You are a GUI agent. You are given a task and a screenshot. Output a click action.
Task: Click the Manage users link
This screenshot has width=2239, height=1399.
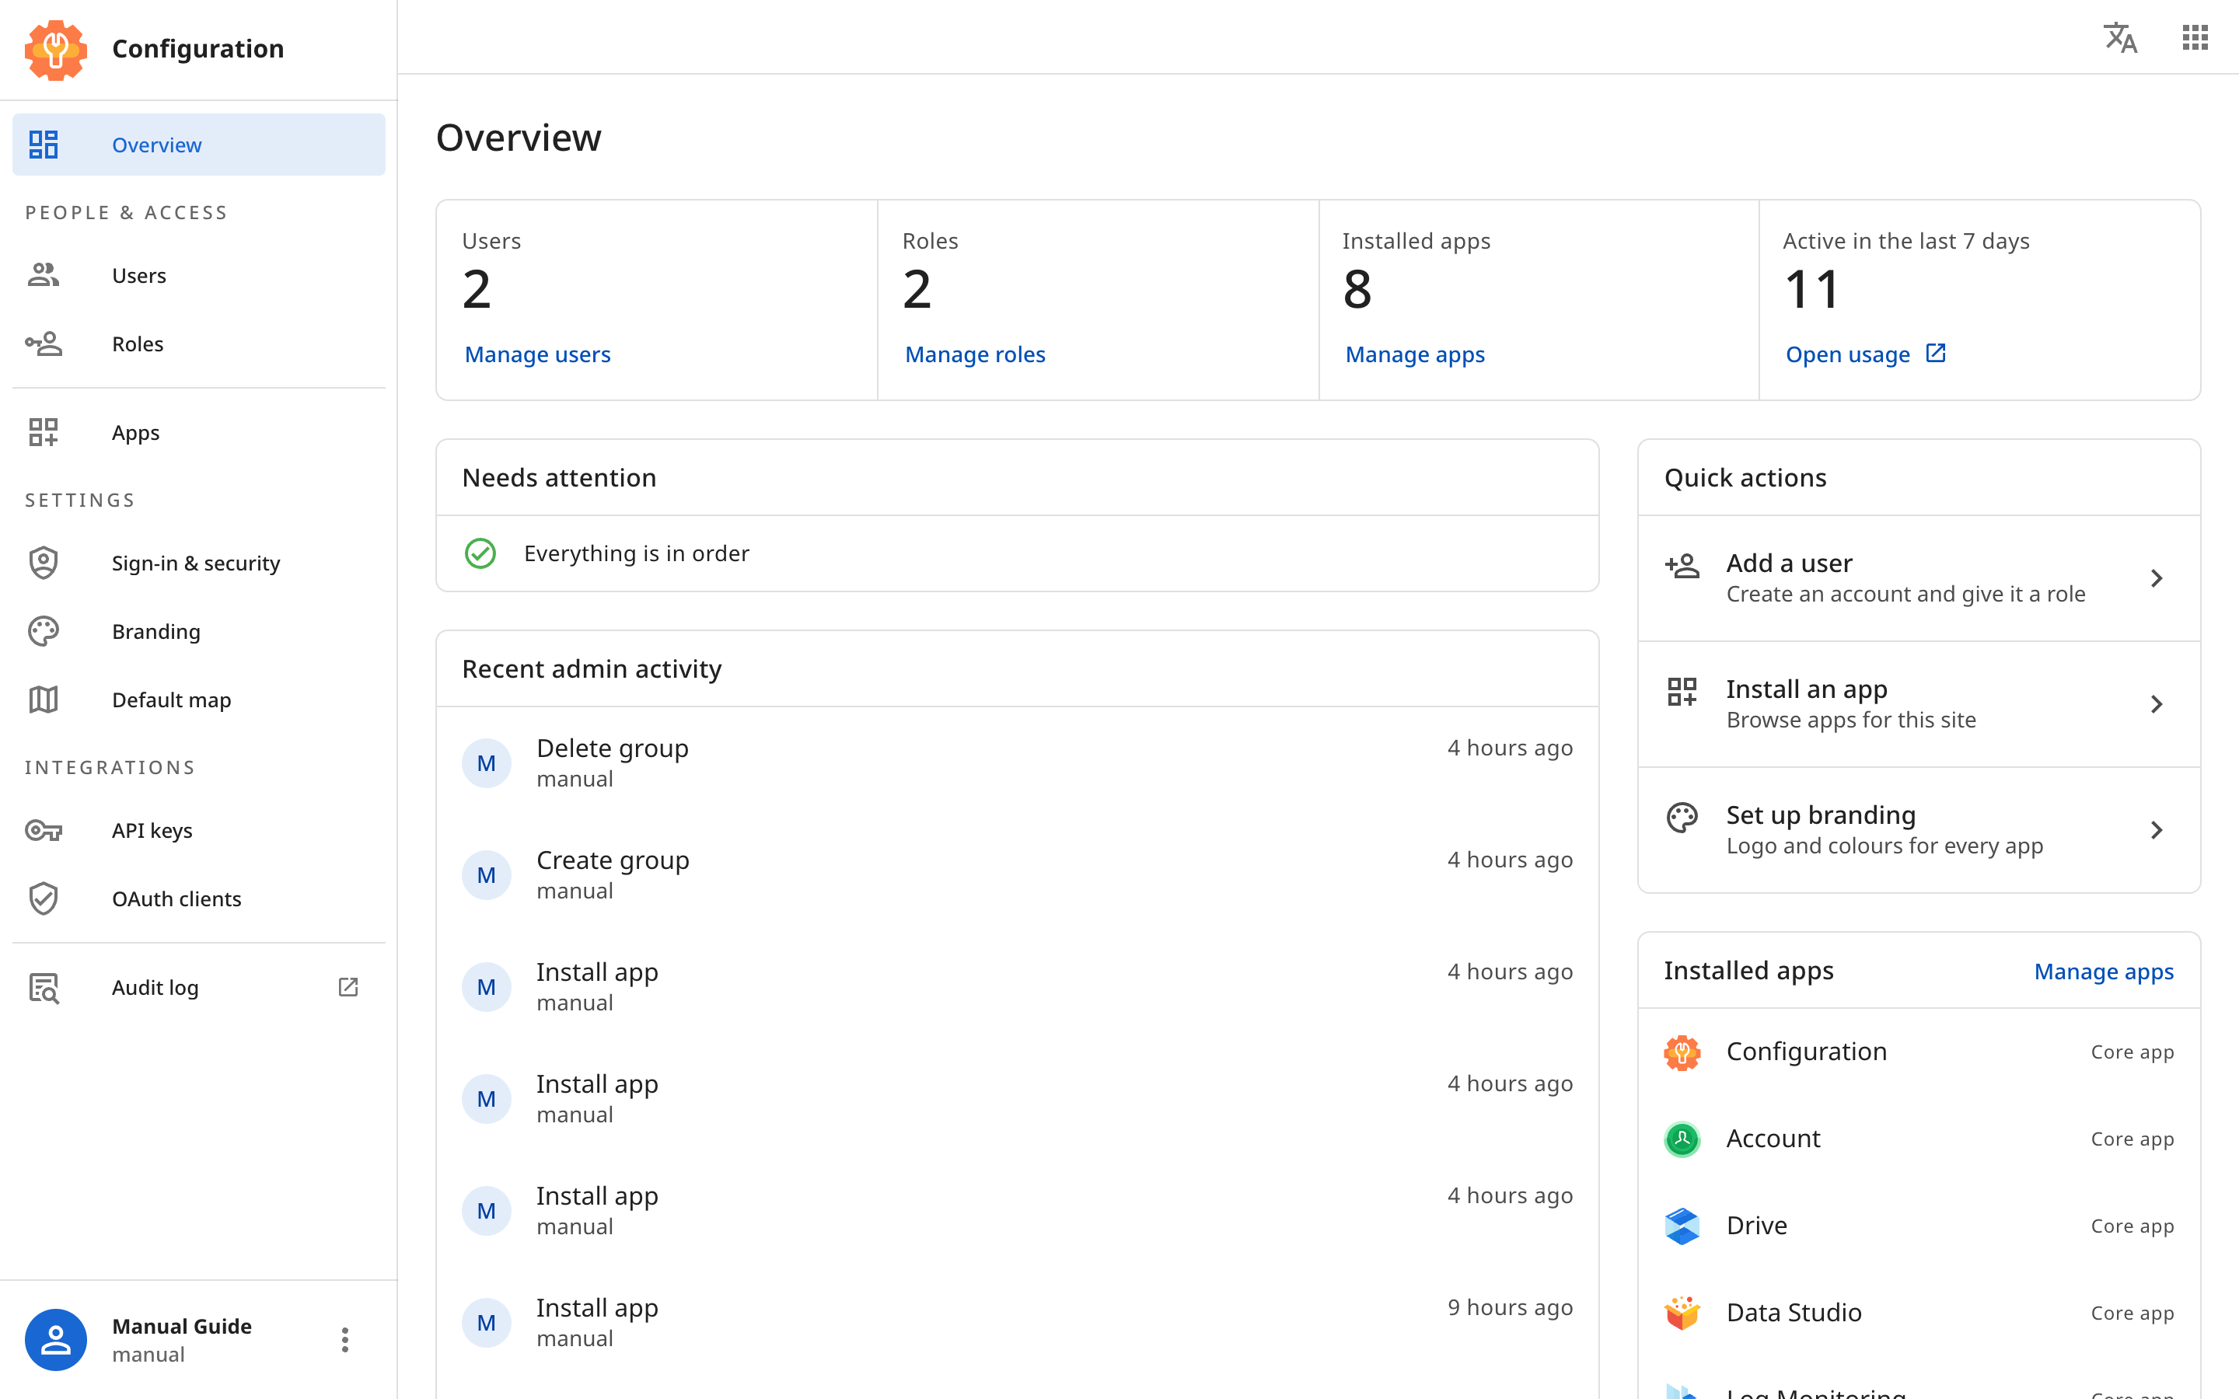point(537,354)
